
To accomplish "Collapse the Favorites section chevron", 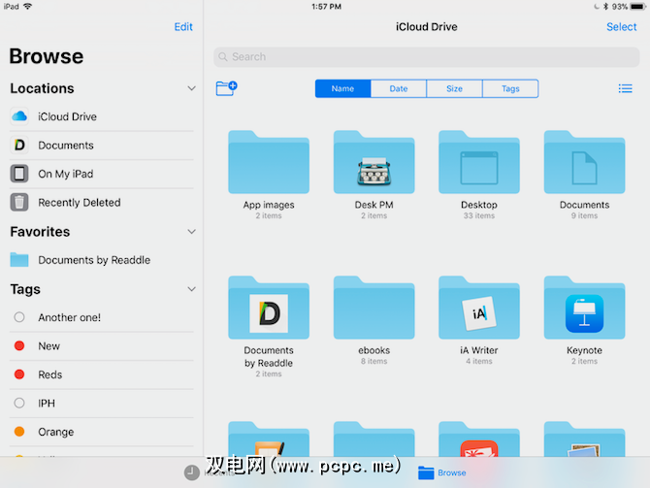I will 191,231.
